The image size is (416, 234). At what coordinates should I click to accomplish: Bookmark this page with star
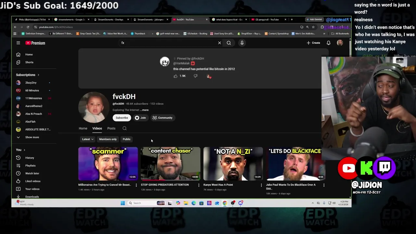[313, 27]
